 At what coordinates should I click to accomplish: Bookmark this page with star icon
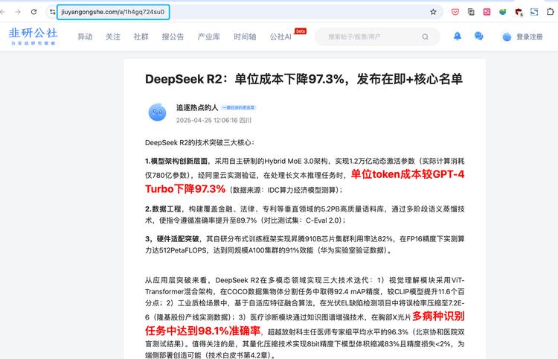433,12
